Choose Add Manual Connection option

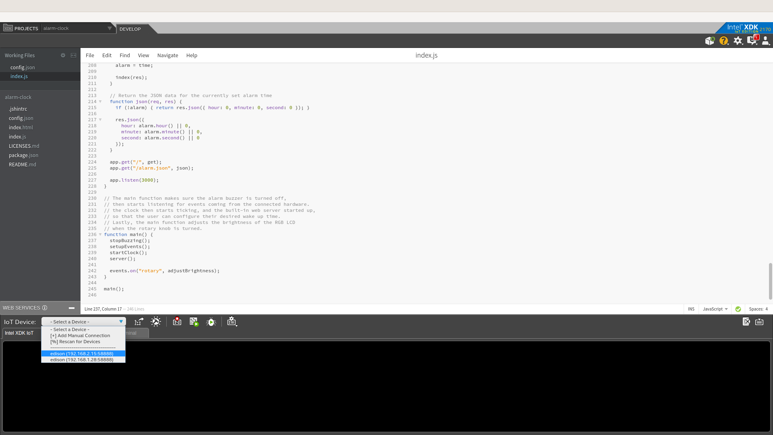pos(83,336)
